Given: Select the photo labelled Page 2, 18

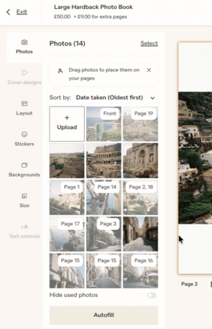Looking at the screenshot, I should click(141, 197).
